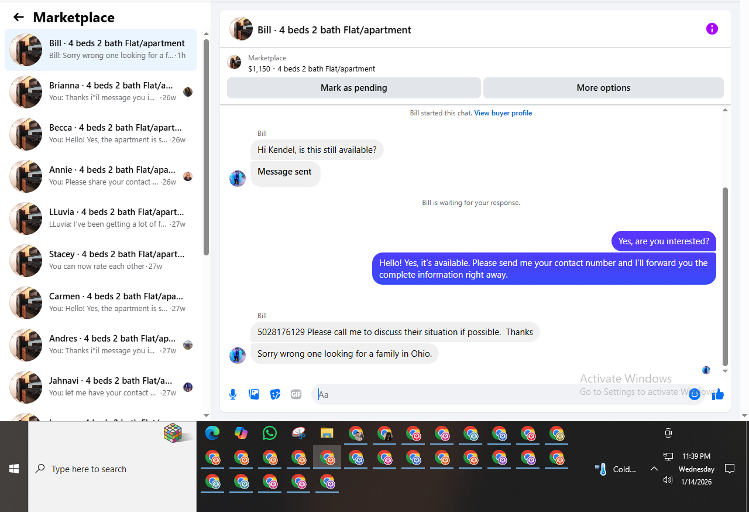Open Annie's conversation in the list
The image size is (749, 512).
[x=101, y=176]
